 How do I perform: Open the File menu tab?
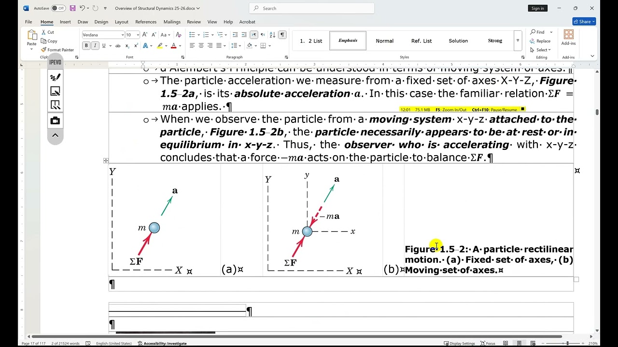tap(28, 22)
